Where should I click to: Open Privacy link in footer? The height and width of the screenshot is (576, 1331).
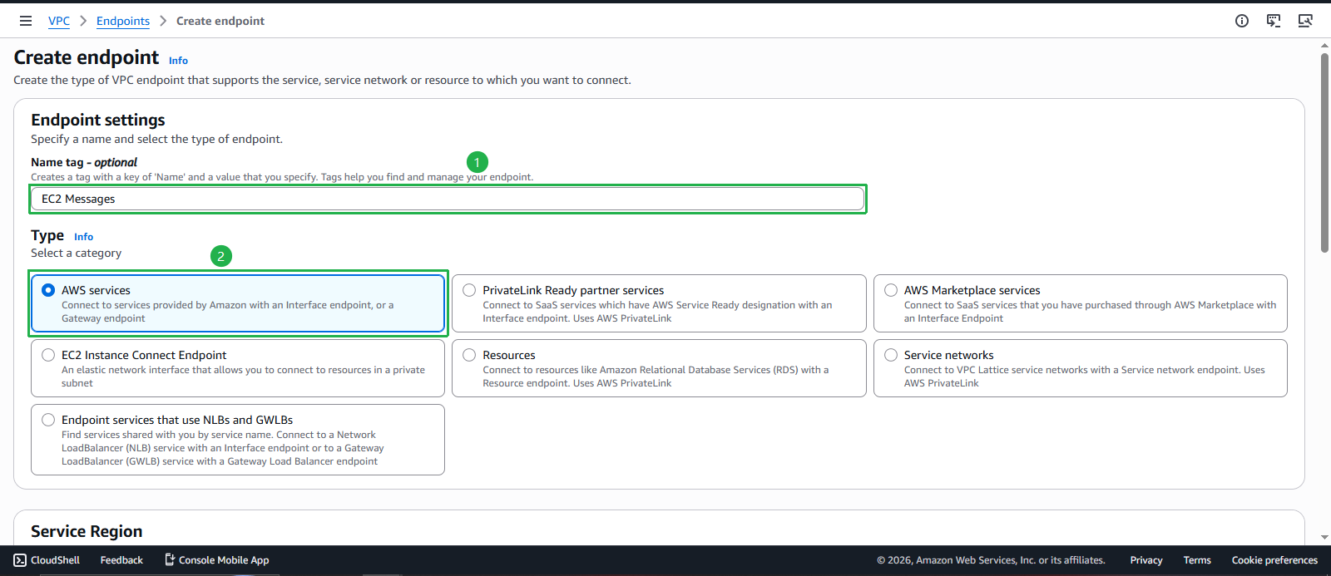coord(1145,560)
